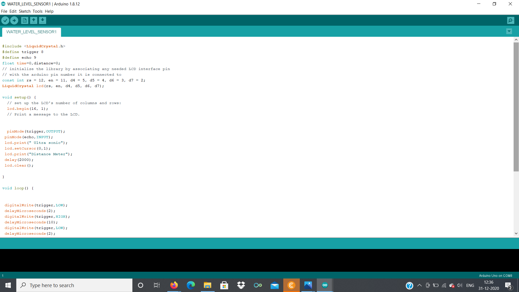Click the Verify sketch checkmark button
Screen dimensions: 519x292
tap(5, 20)
